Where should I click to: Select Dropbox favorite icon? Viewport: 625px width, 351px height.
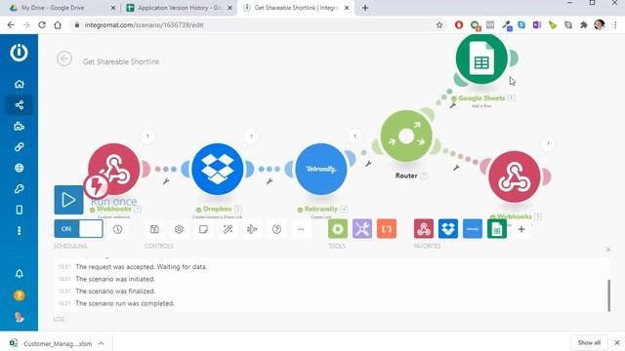click(x=448, y=229)
